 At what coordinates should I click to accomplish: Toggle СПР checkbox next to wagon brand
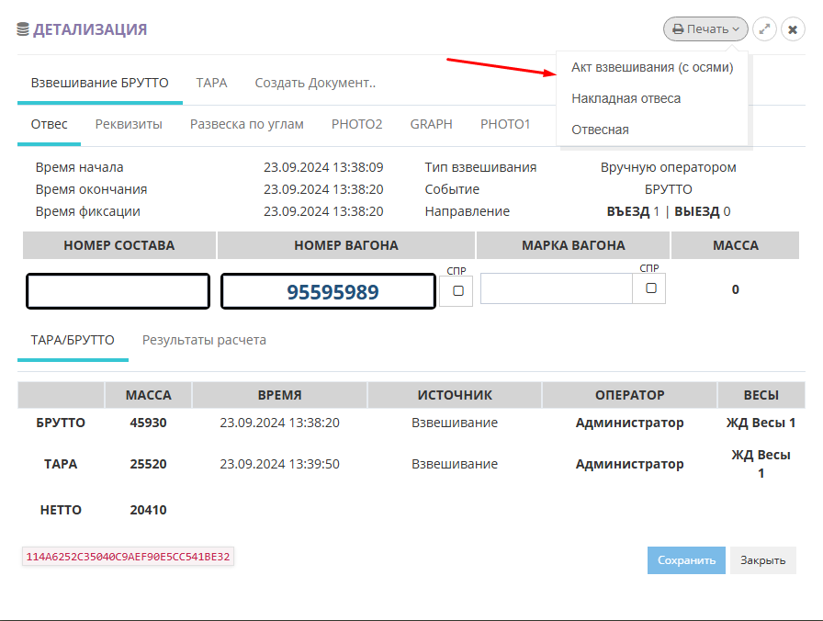pos(650,288)
